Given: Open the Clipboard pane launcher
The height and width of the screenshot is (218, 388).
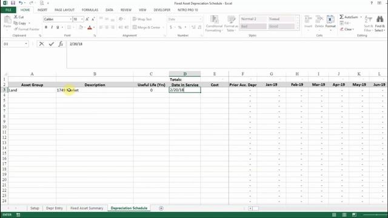Looking at the screenshot, I should pos(40,36).
